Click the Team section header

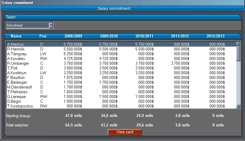[123, 17]
